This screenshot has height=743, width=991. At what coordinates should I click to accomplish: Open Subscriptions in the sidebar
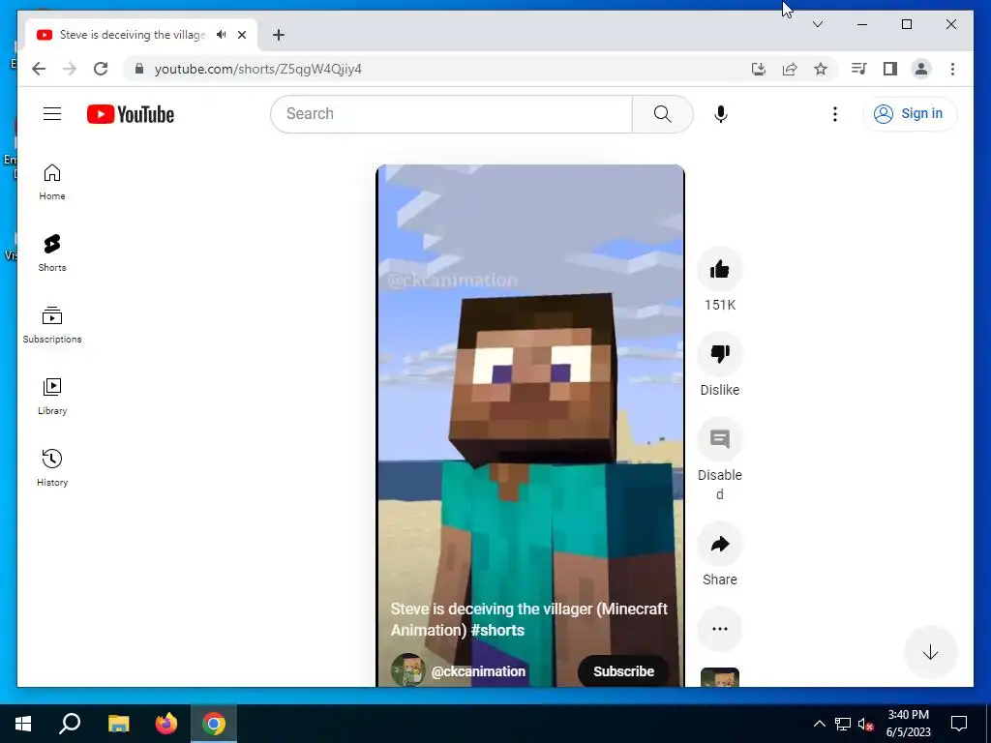coord(52,325)
